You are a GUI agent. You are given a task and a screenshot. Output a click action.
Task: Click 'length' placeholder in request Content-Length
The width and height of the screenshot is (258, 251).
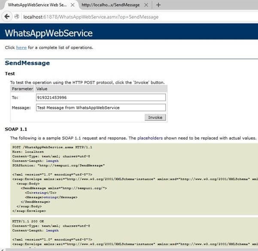52,161
